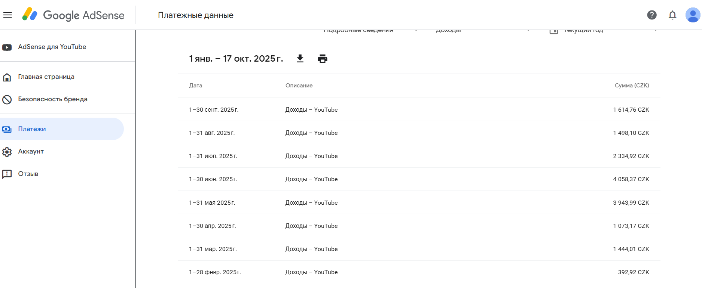The height and width of the screenshot is (288, 702).
Task: Click the calendar icon beside the year filter
Action: coord(554,31)
